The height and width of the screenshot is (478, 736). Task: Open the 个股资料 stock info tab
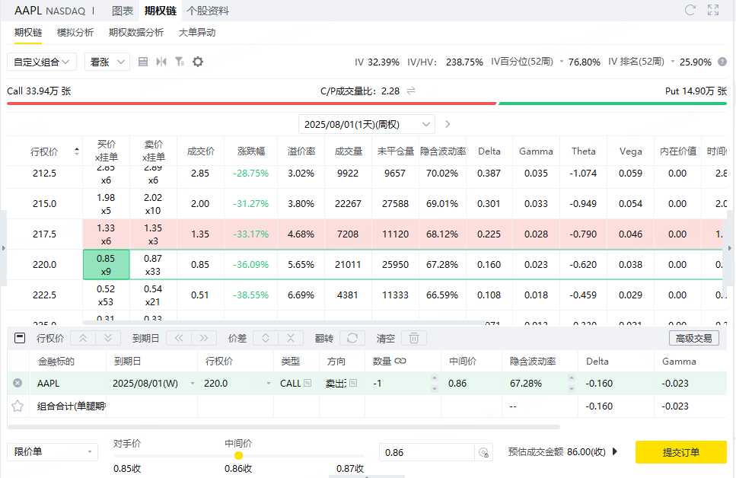pos(208,11)
